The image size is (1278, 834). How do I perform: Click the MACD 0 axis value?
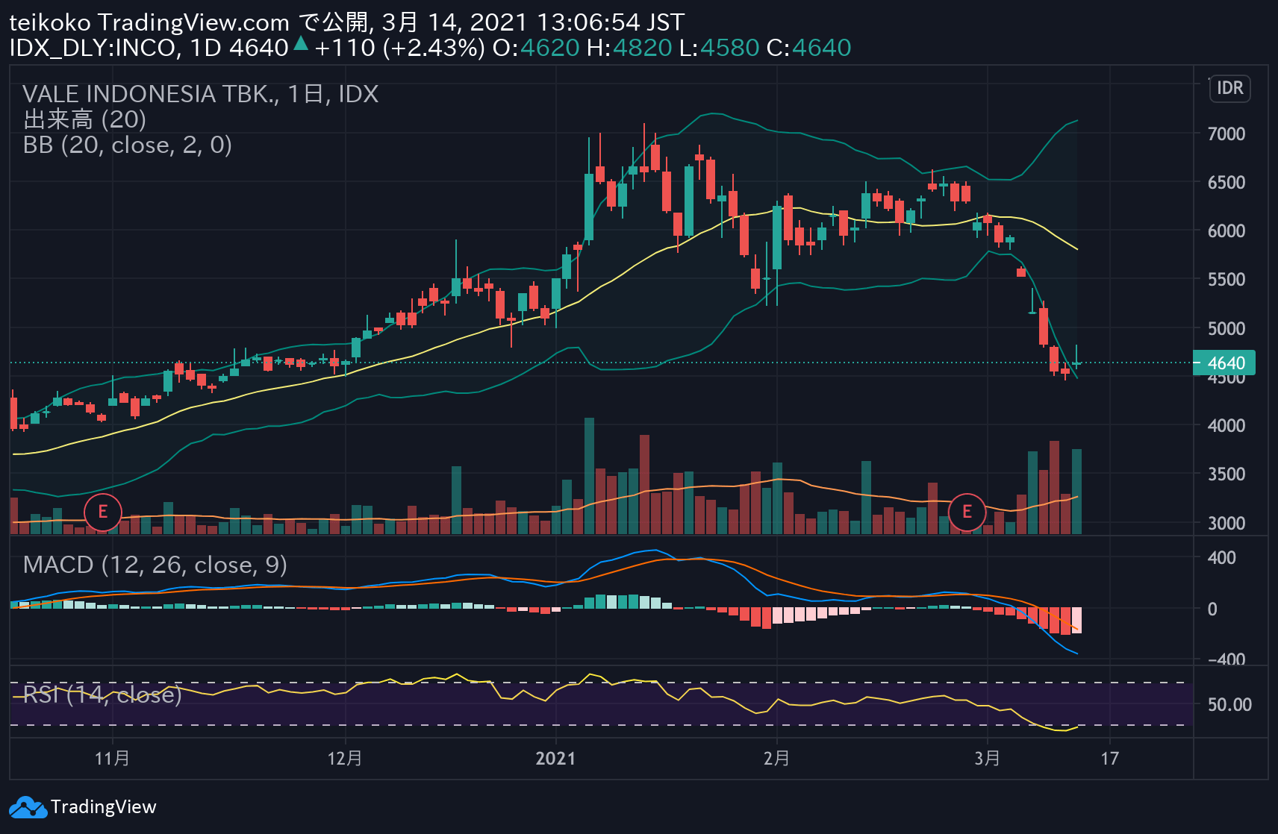tap(1212, 609)
